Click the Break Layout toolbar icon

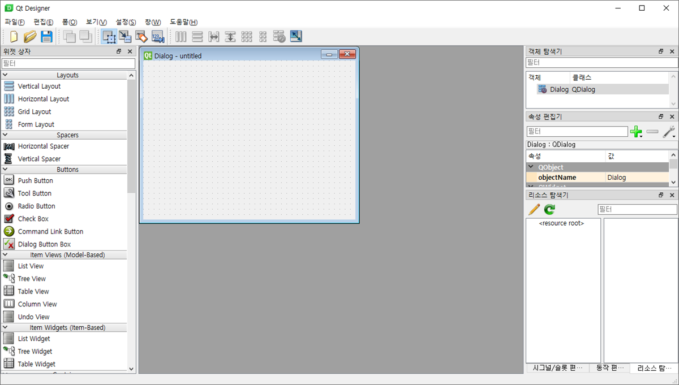[280, 37]
